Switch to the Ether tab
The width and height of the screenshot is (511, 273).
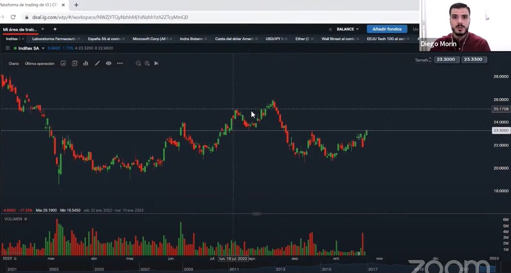[x=302, y=39]
